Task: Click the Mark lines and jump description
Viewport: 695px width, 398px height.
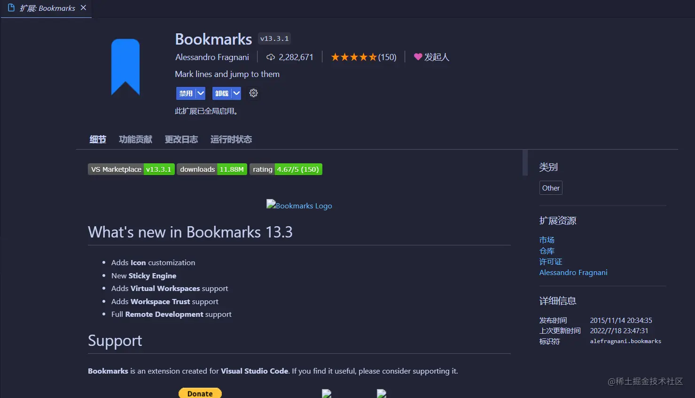Action: click(x=227, y=74)
